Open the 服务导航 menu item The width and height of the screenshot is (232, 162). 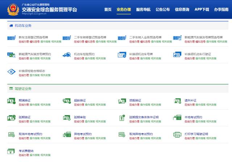point(143,9)
